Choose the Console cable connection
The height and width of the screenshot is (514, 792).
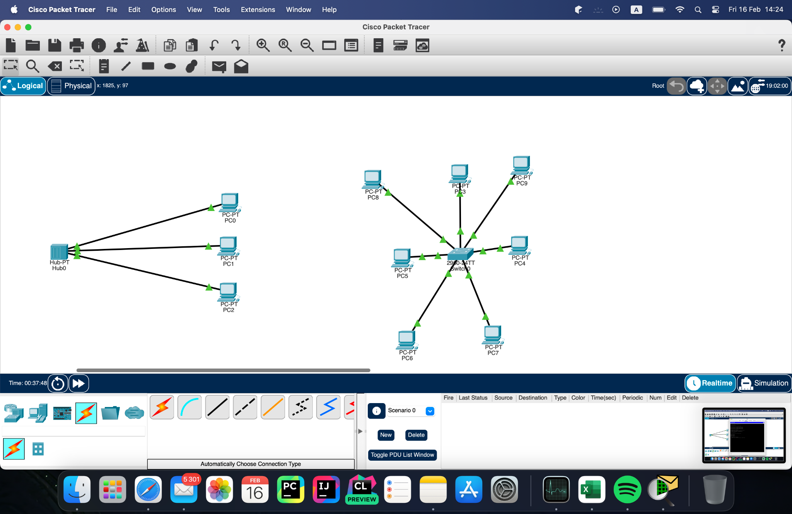pyautogui.click(x=189, y=407)
